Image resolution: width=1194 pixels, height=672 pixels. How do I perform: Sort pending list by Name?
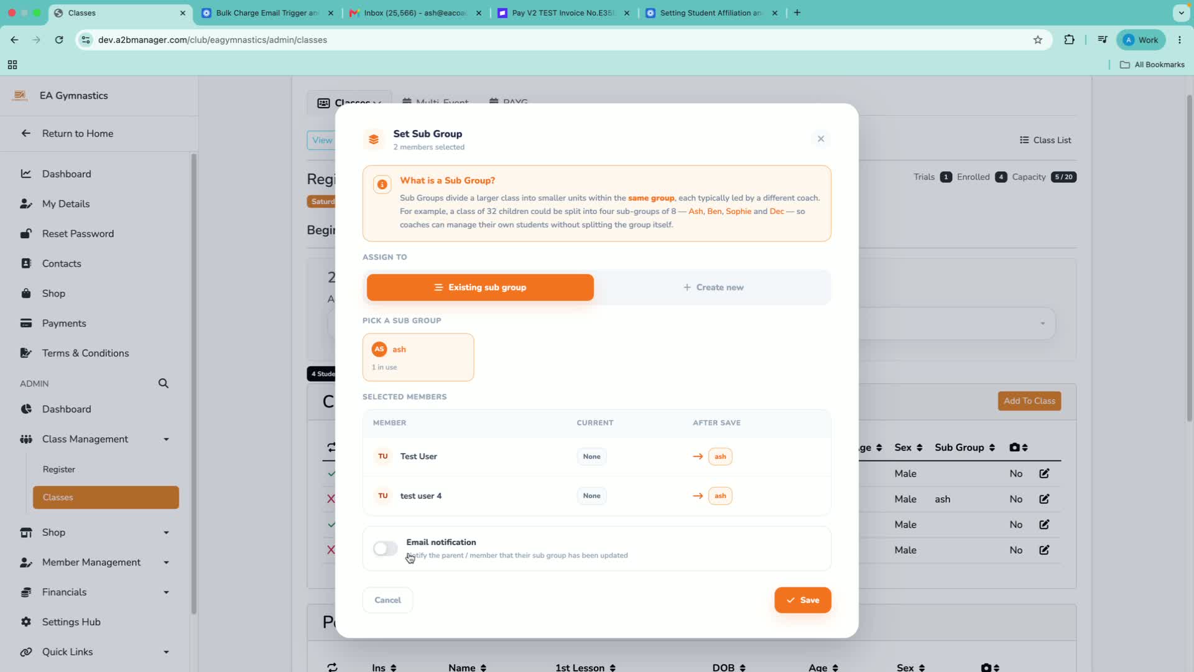(x=467, y=667)
